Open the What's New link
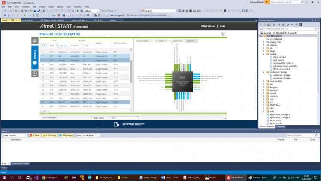Screen dimensions: 321x181 (x=208, y=26)
